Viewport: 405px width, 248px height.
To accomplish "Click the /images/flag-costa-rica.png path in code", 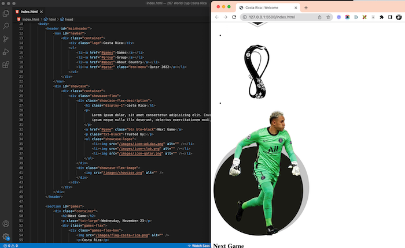I will click(x=123, y=235).
